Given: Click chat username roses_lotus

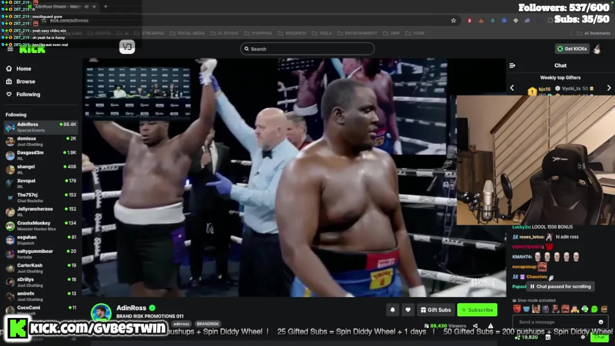Looking at the screenshot, I should click(531, 237).
